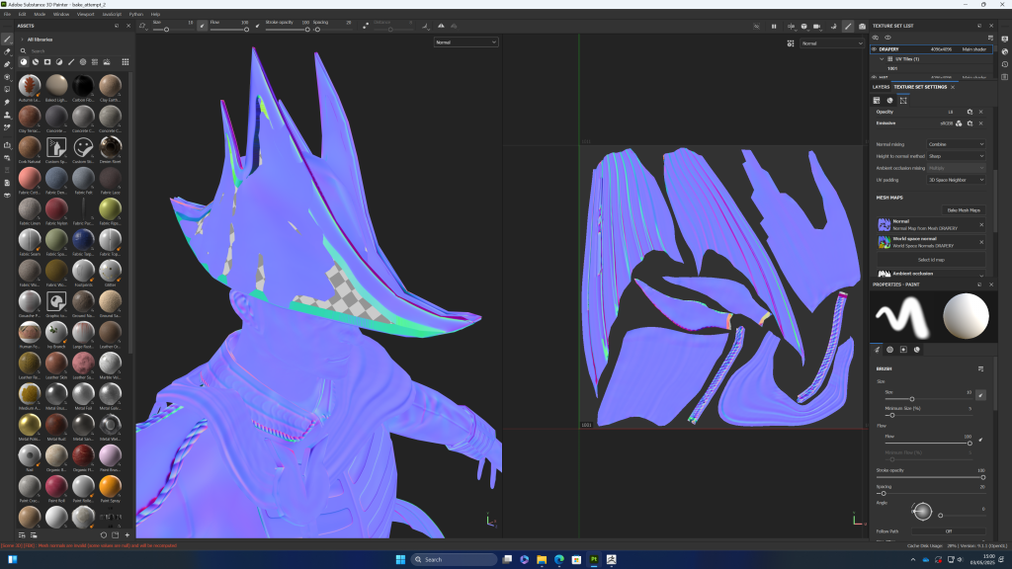This screenshot has height=569, width=1012.
Task: Select the Eraser tool in left toolbar
Action: pos(7,51)
